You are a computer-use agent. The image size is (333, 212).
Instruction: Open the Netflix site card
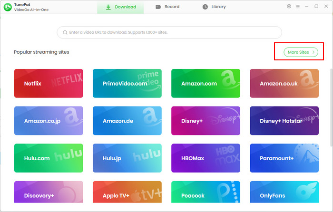click(x=49, y=83)
